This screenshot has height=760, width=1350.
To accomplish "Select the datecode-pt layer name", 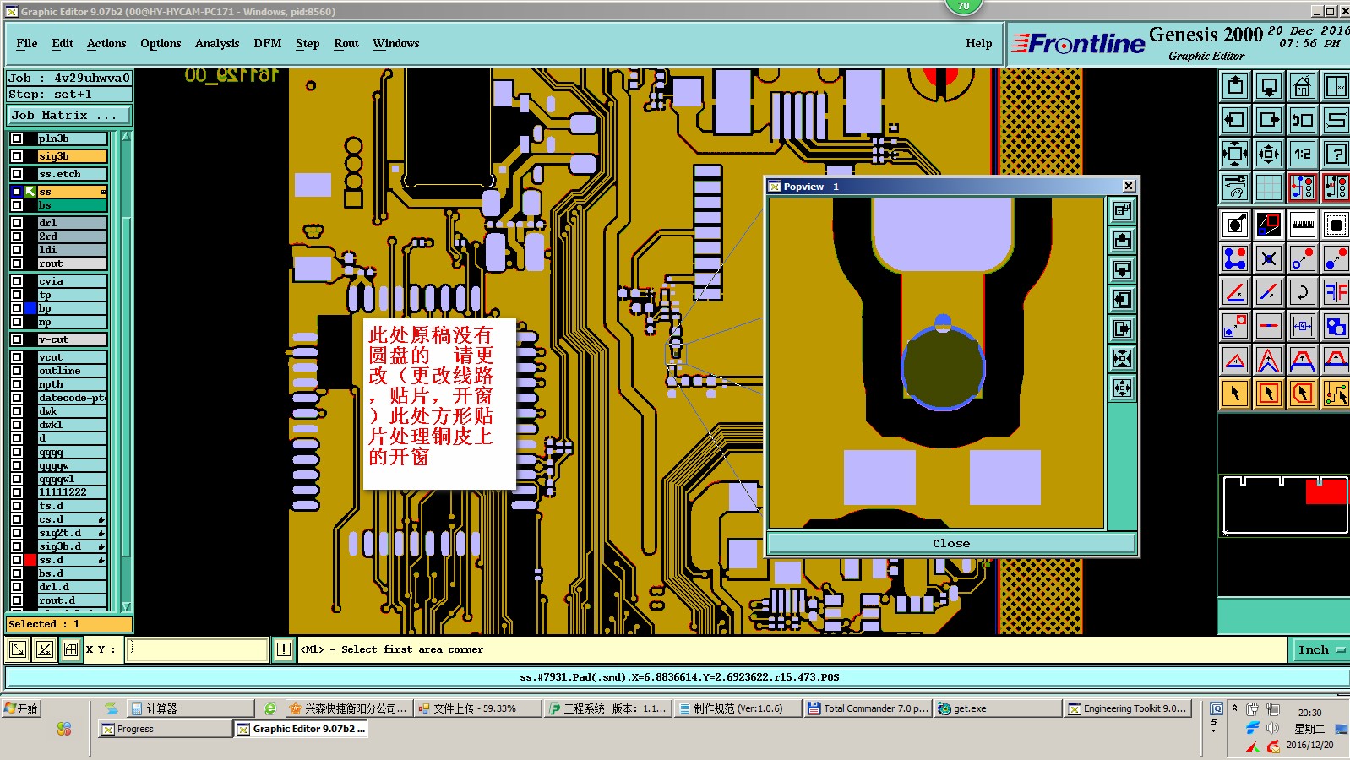I will click(x=72, y=398).
